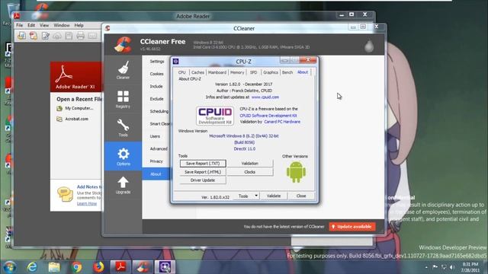Open File Explorer from the taskbar
Screen dimensions: 488x274
54,267
